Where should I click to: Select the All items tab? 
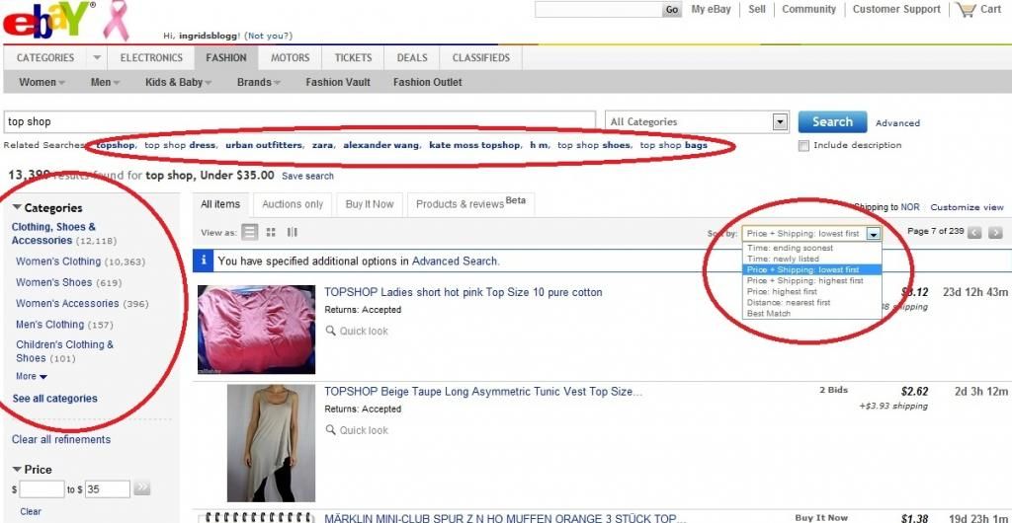click(x=220, y=204)
